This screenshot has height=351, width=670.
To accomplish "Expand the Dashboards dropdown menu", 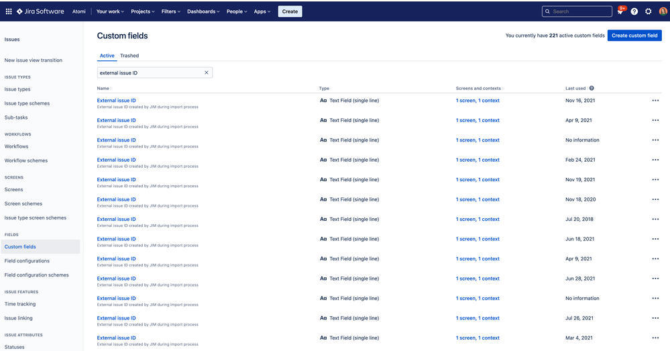I will pyautogui.click(x=203, y=11).
